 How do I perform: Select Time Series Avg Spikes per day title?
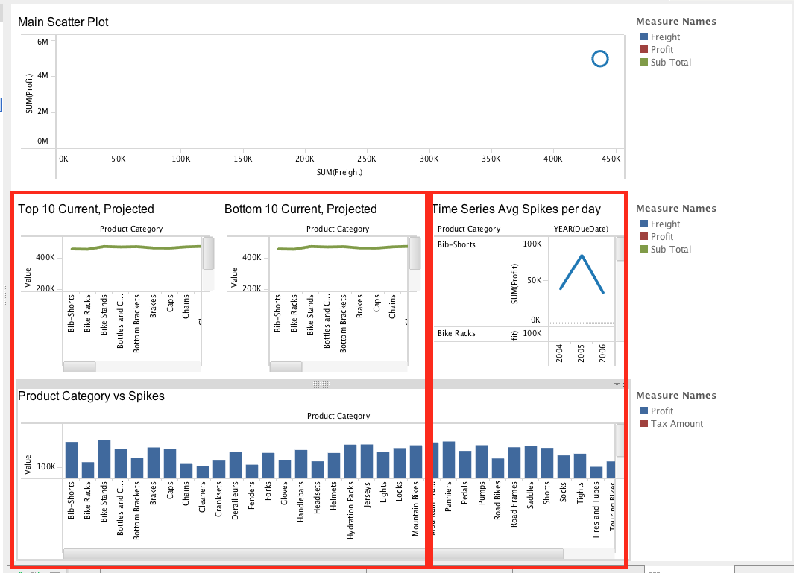[x=517, y=209]
